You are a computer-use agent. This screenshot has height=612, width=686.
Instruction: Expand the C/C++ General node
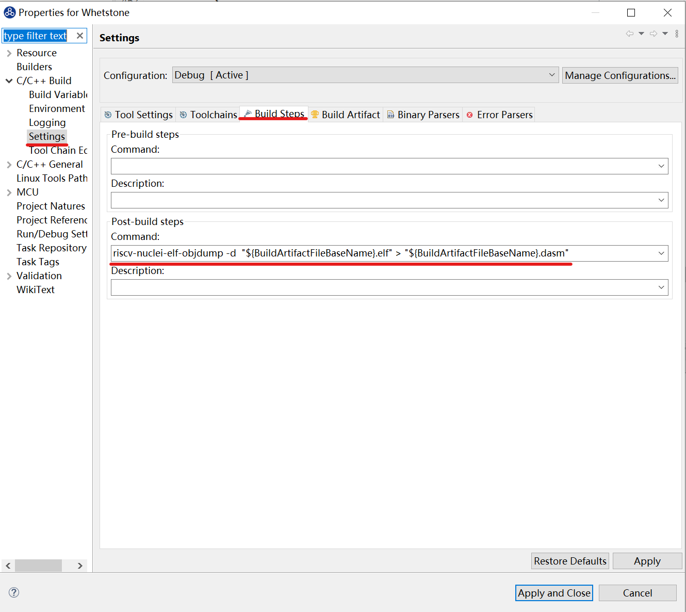click(9, 165)
